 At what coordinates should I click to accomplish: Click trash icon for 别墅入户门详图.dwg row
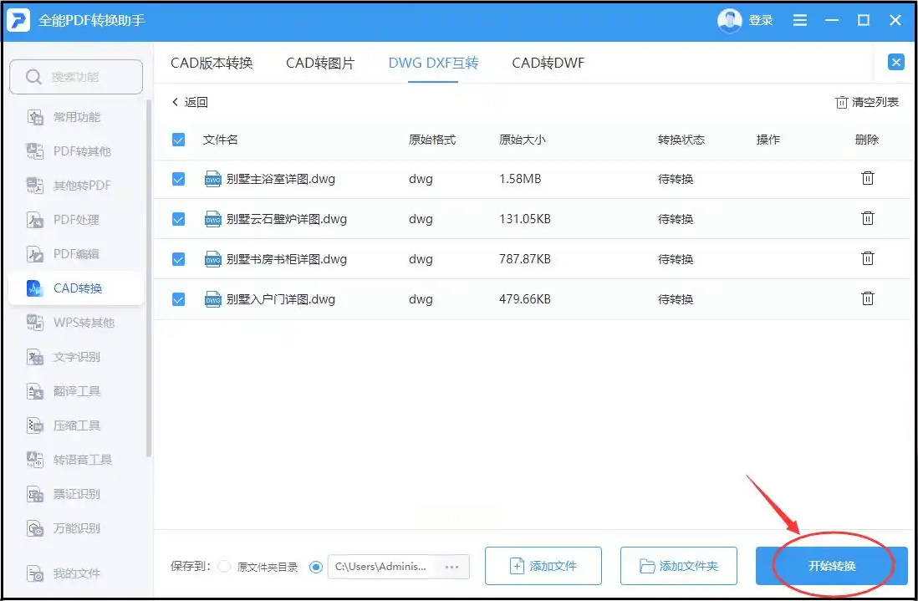click(x=868, y=298)
